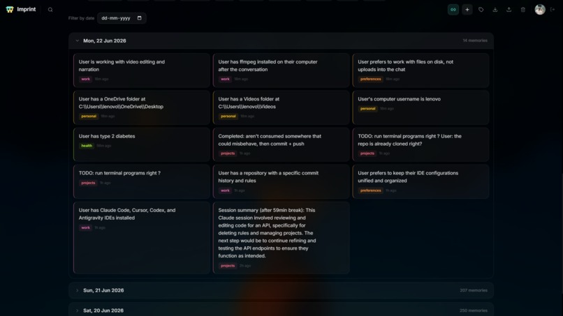Open the Videos folder memory card
This screenshot has height=316, width=563.
pyautogui.click(x=281, y=107)
